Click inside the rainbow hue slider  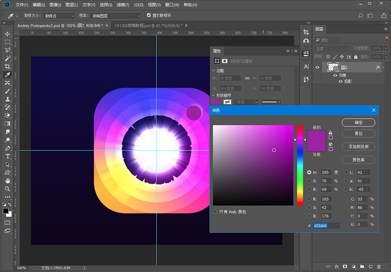[x=300, y=165]
